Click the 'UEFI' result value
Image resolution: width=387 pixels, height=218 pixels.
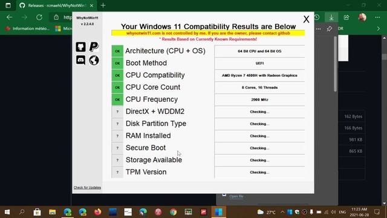point(259,63)
